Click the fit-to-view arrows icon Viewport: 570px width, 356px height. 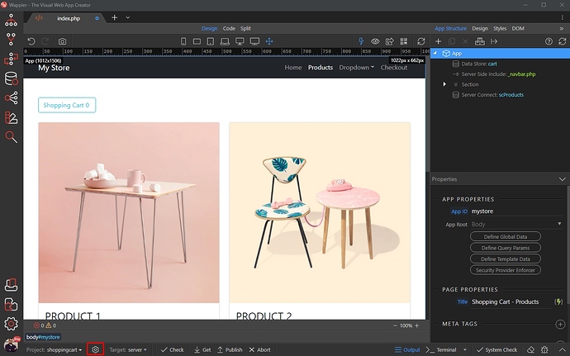(x=269, y=41)
